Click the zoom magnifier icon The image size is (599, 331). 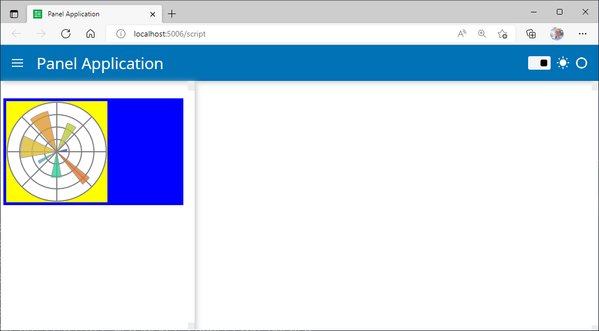click(481, 34)
